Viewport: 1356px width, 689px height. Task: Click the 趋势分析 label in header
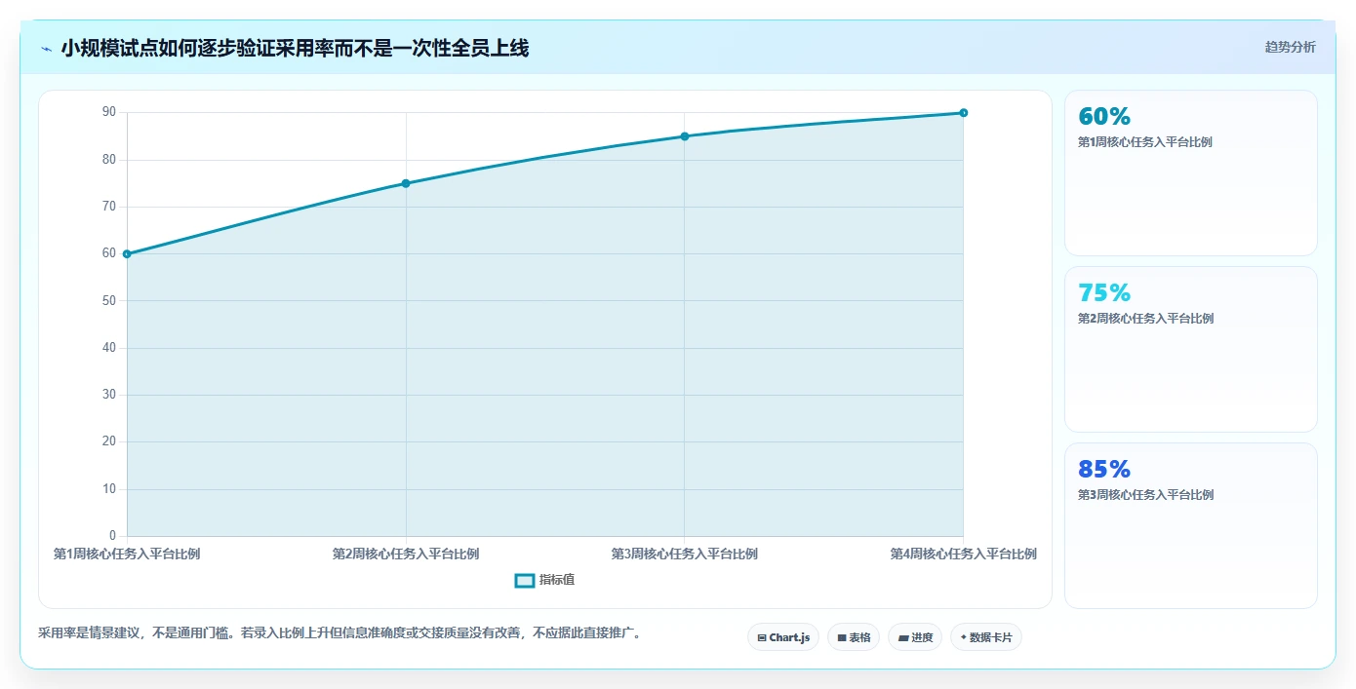1290,47
